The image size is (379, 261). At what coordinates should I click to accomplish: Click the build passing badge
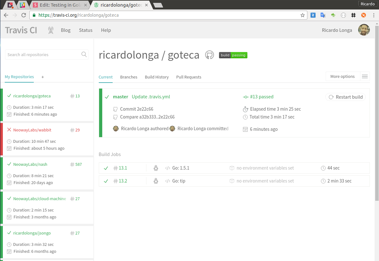click(233, 55)
